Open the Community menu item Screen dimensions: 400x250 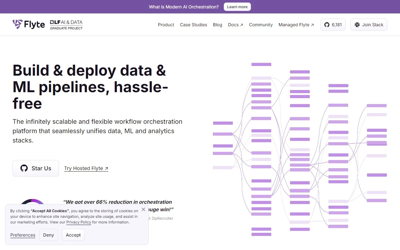click(261, 25)
